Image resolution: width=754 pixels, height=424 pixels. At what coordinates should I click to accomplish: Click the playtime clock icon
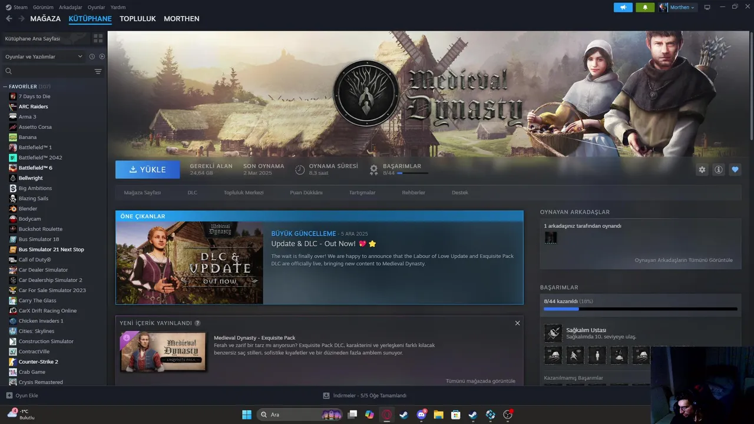pyautogui.click(x=300, y=170)
